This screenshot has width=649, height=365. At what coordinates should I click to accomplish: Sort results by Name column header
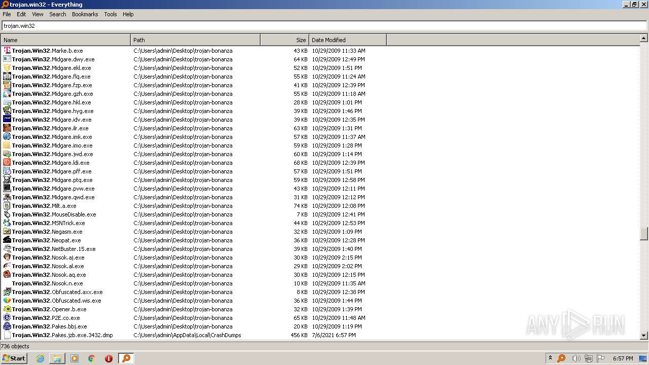(65, 40)
